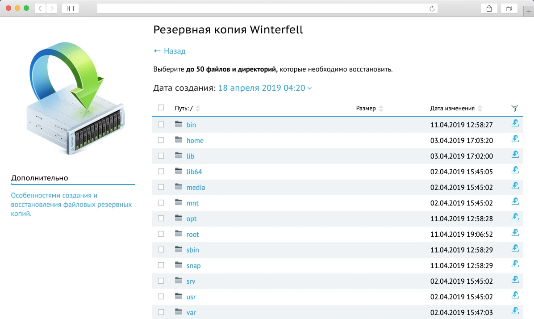This screenshot has height=319, width=534.
Task: Sort by Дата изменения column arrows
Action: 480,109
